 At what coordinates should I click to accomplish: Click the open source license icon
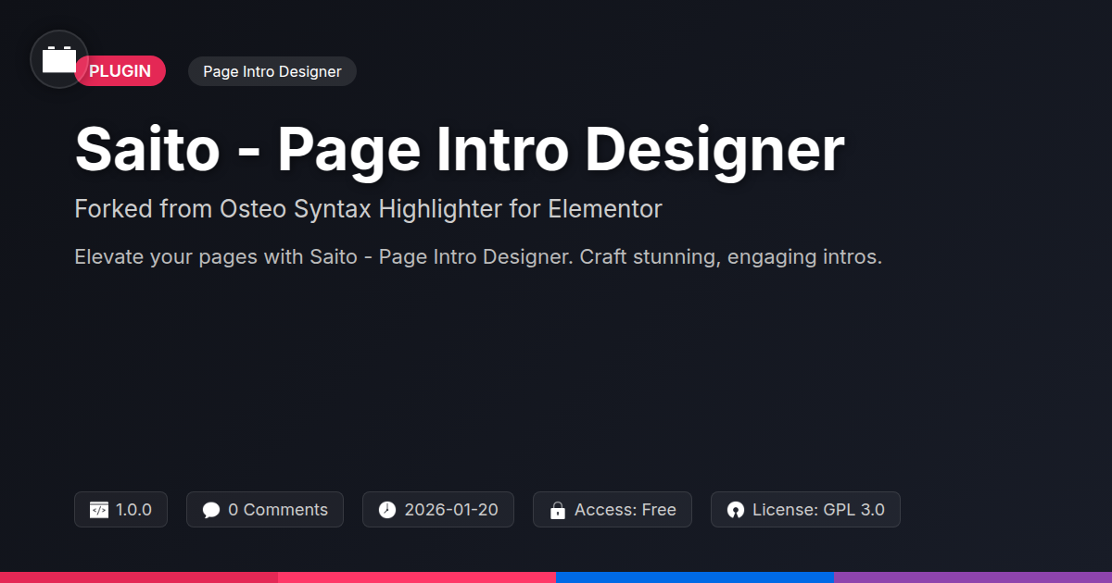pos(736,510)
